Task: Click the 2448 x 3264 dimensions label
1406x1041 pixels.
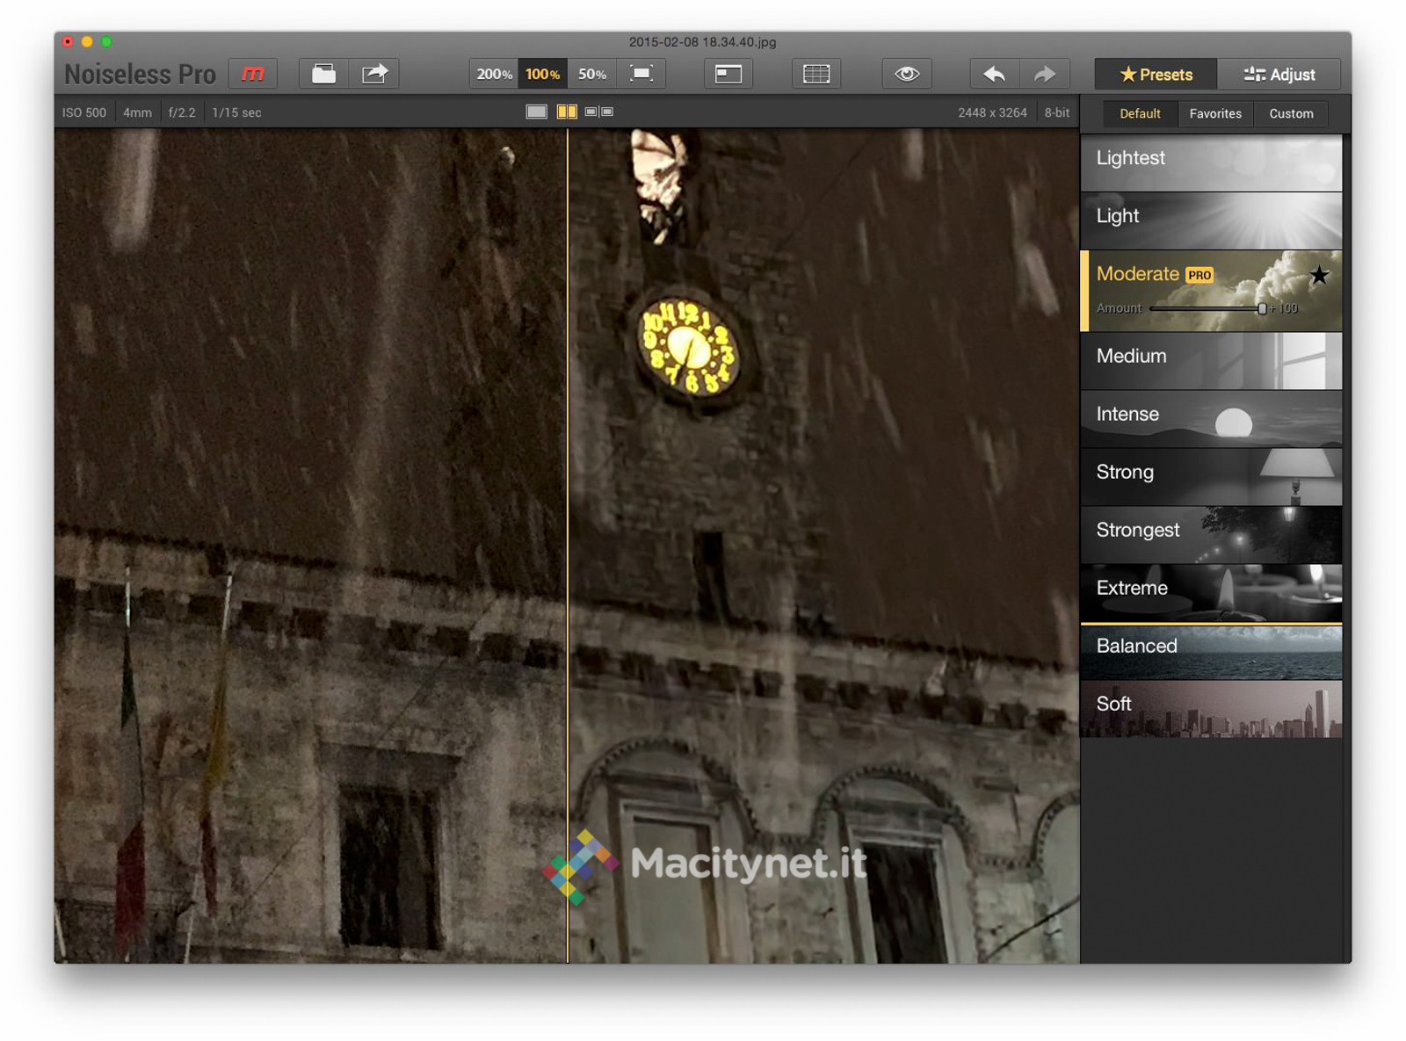Action: coord(992,112)
